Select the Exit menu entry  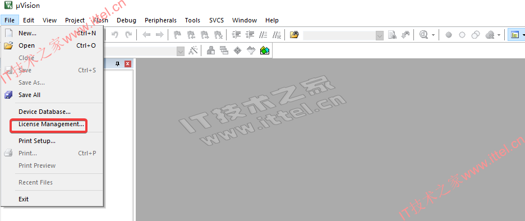(x=24, y=199)
